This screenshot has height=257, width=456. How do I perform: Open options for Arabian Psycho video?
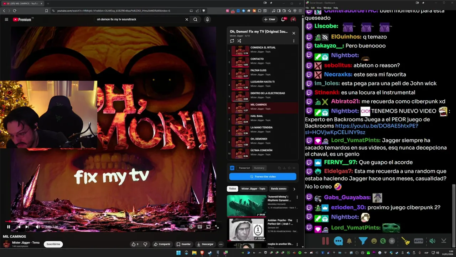click(297, 221)
